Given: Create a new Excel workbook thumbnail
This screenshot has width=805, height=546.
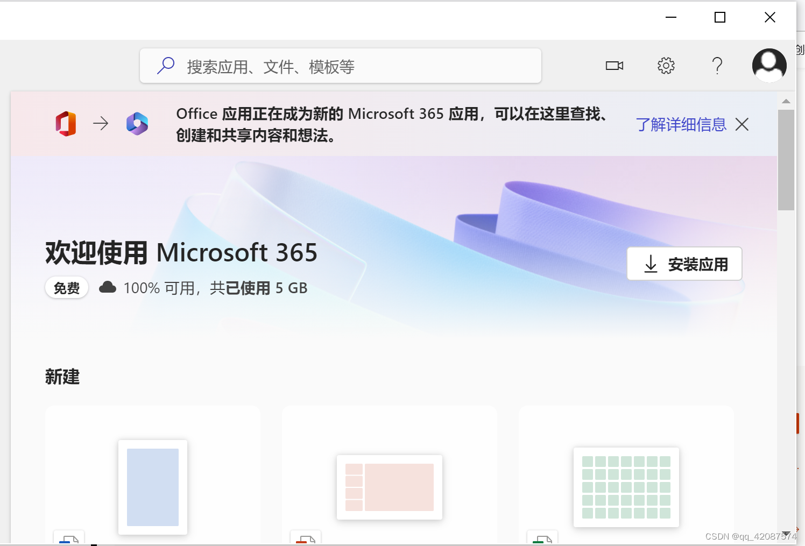Looking at the screenshot, I should [626, 487].
